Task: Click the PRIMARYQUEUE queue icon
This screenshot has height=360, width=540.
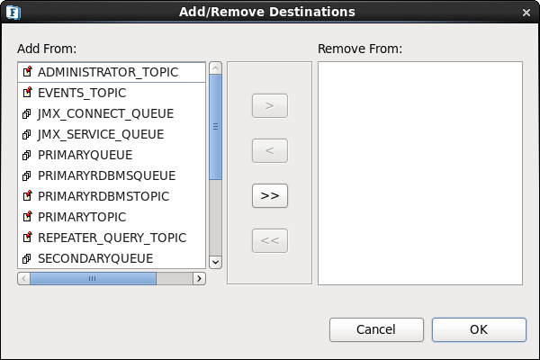Action: 26,155
